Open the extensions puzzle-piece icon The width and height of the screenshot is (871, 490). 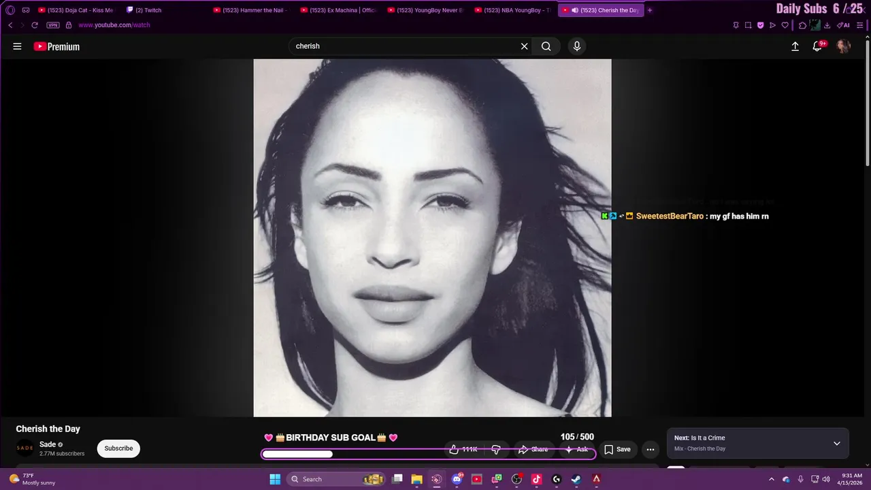tap(802, 25)
